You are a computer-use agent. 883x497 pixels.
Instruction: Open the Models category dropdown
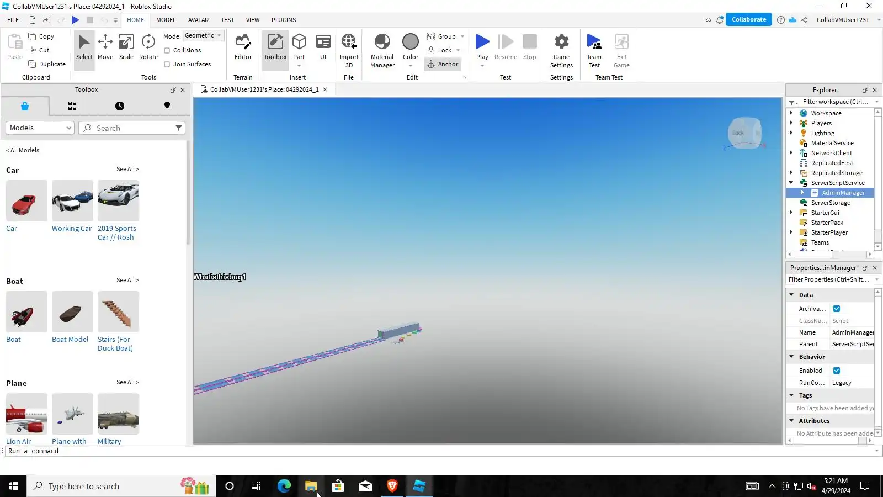click(x=40, y=128)
